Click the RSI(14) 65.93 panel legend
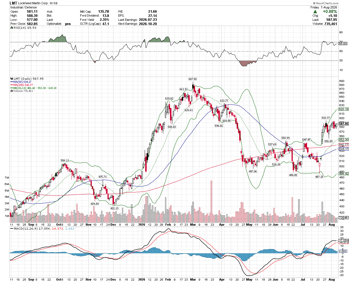This screenshot has height=282, width=349. point(23,28)
